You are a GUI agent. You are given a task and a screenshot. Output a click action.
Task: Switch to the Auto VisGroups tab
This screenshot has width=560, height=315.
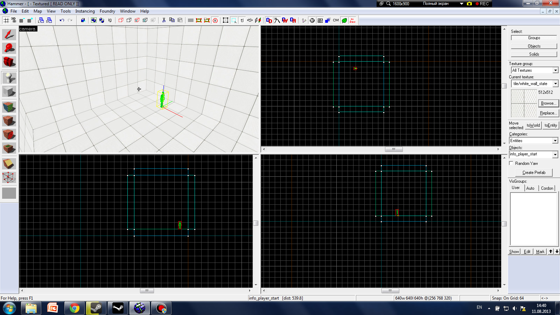click(530, 188)
